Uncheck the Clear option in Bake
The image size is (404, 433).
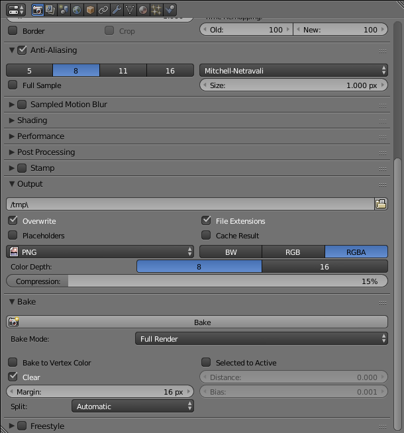pos(13,377)
